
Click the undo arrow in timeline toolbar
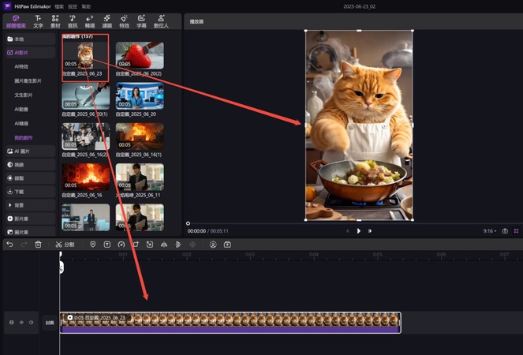[9, 245]
